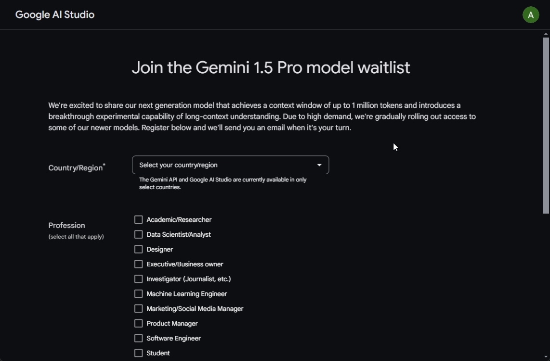Expand the country selector chevron arrow
Viewport: 550px width, 361px height.
[x=319, y=165]
